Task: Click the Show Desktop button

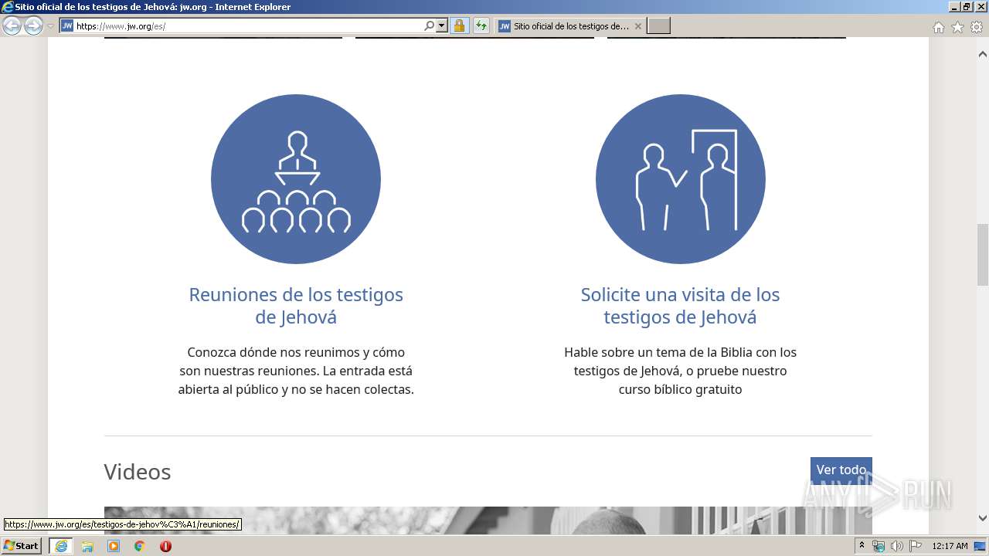Action: (x=981, y=546)
